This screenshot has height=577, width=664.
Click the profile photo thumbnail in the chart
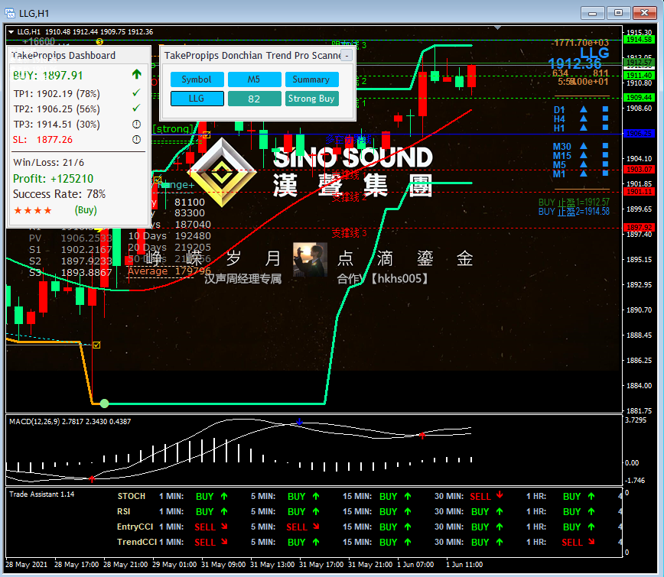(310, 259)
